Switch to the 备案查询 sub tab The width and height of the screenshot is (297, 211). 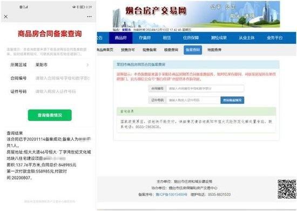click(x=193, y=50)
